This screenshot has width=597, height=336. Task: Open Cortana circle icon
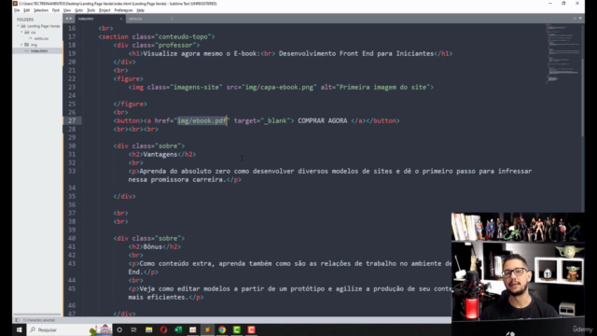(119, 329)
